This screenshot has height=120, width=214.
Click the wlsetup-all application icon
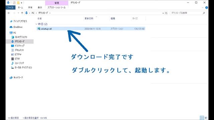pos(39,29)
